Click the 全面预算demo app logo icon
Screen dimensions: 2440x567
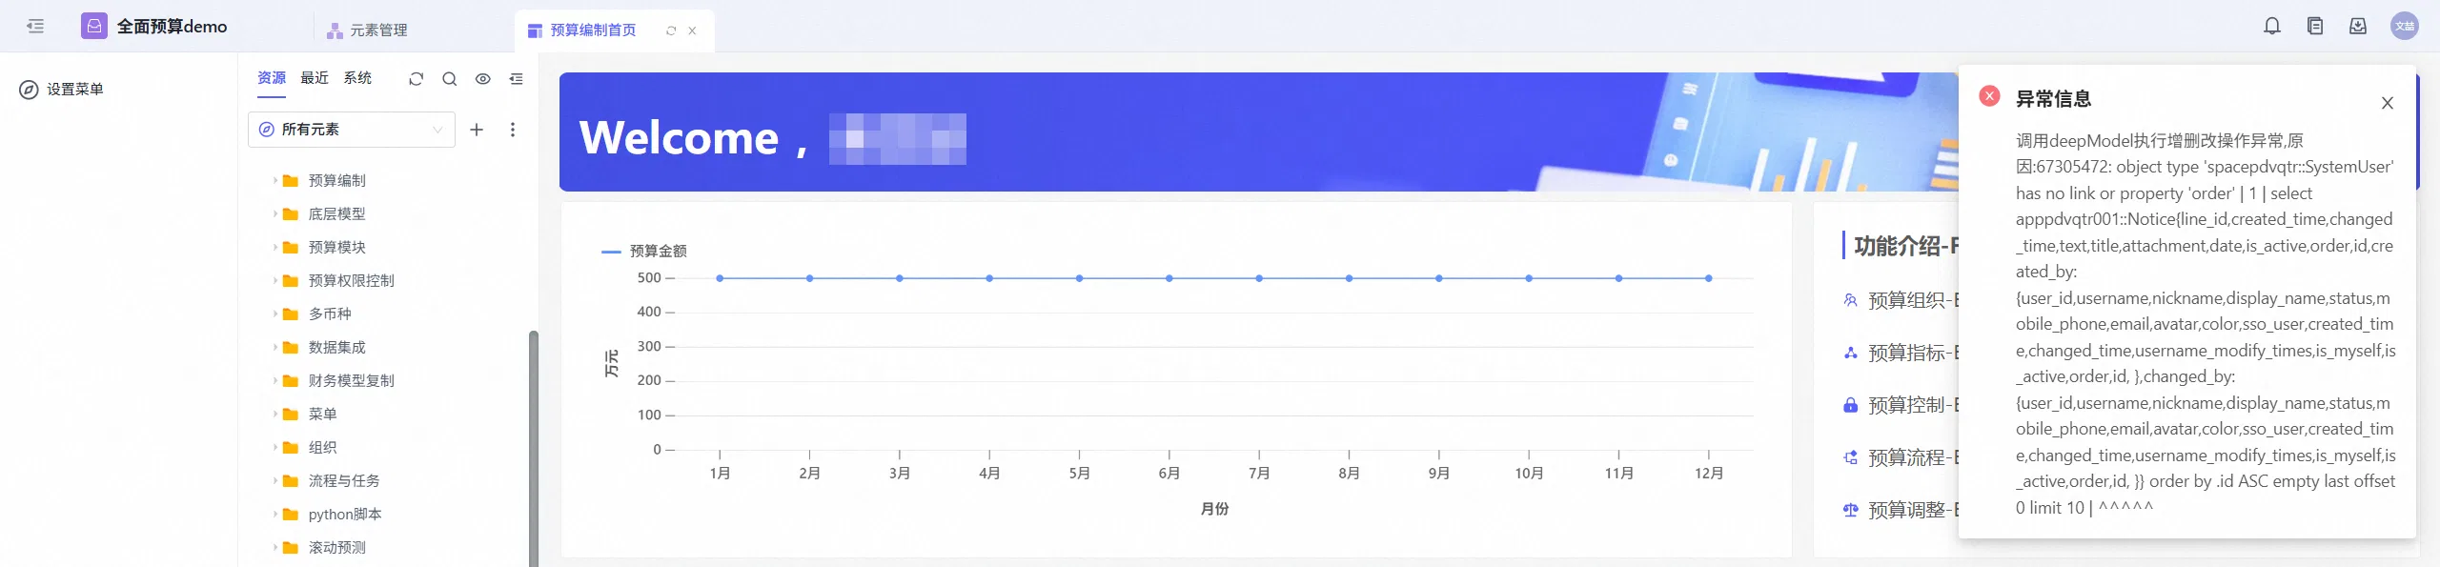(93, 26)
